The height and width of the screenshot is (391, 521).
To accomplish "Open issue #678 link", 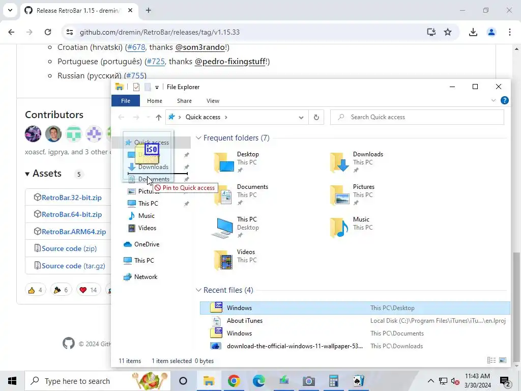I will pos(136,47).
